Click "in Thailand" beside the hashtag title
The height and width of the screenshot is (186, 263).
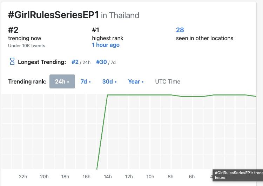coord(120,15)
